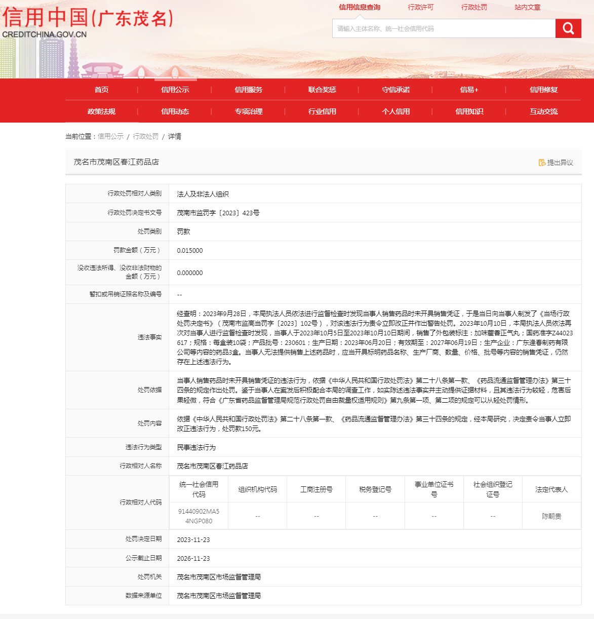Click the 提出异议 objection icon
This screenshot has height=619, width=594.
click(542, 163)
